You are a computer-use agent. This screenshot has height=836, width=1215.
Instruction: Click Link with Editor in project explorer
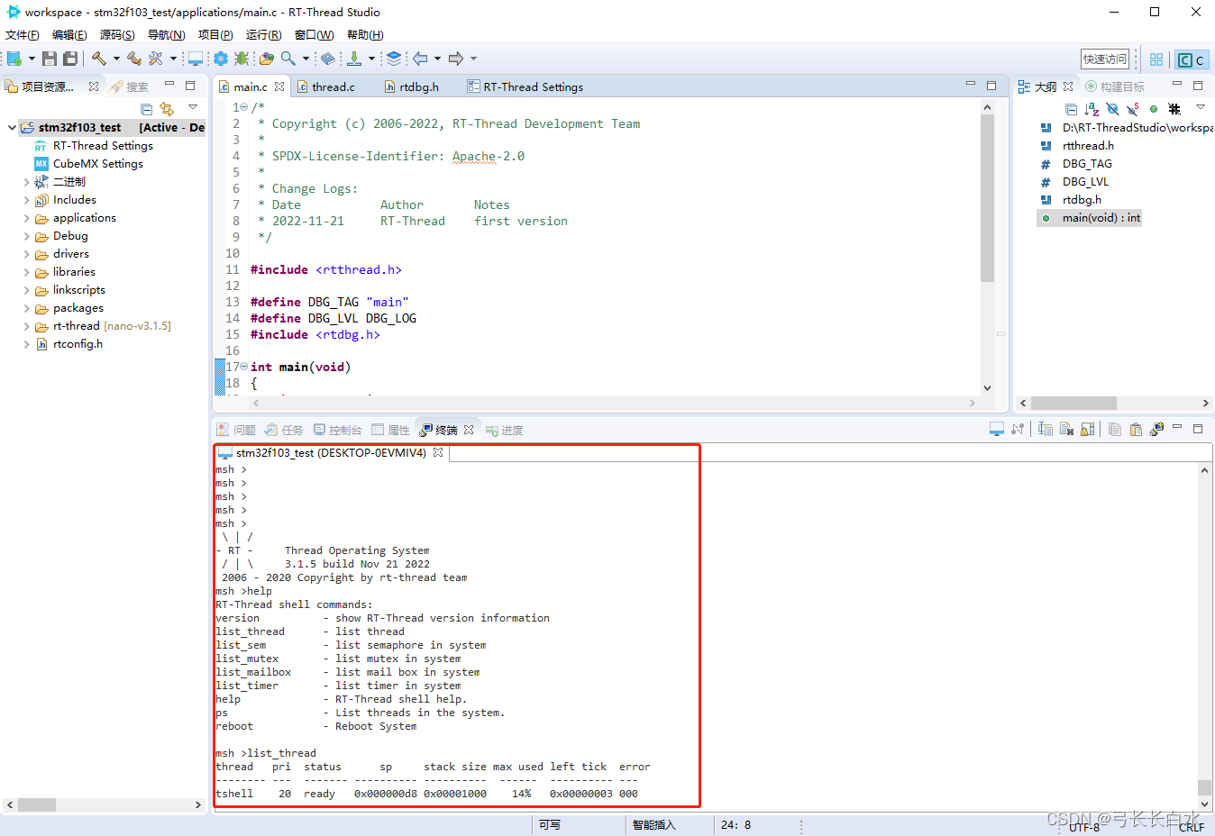[x=167, y=109]
